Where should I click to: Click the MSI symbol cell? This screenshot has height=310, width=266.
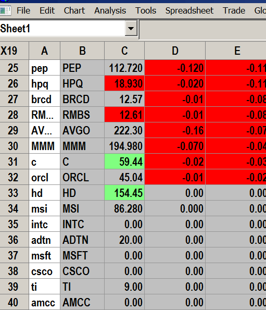coord(82,208)
